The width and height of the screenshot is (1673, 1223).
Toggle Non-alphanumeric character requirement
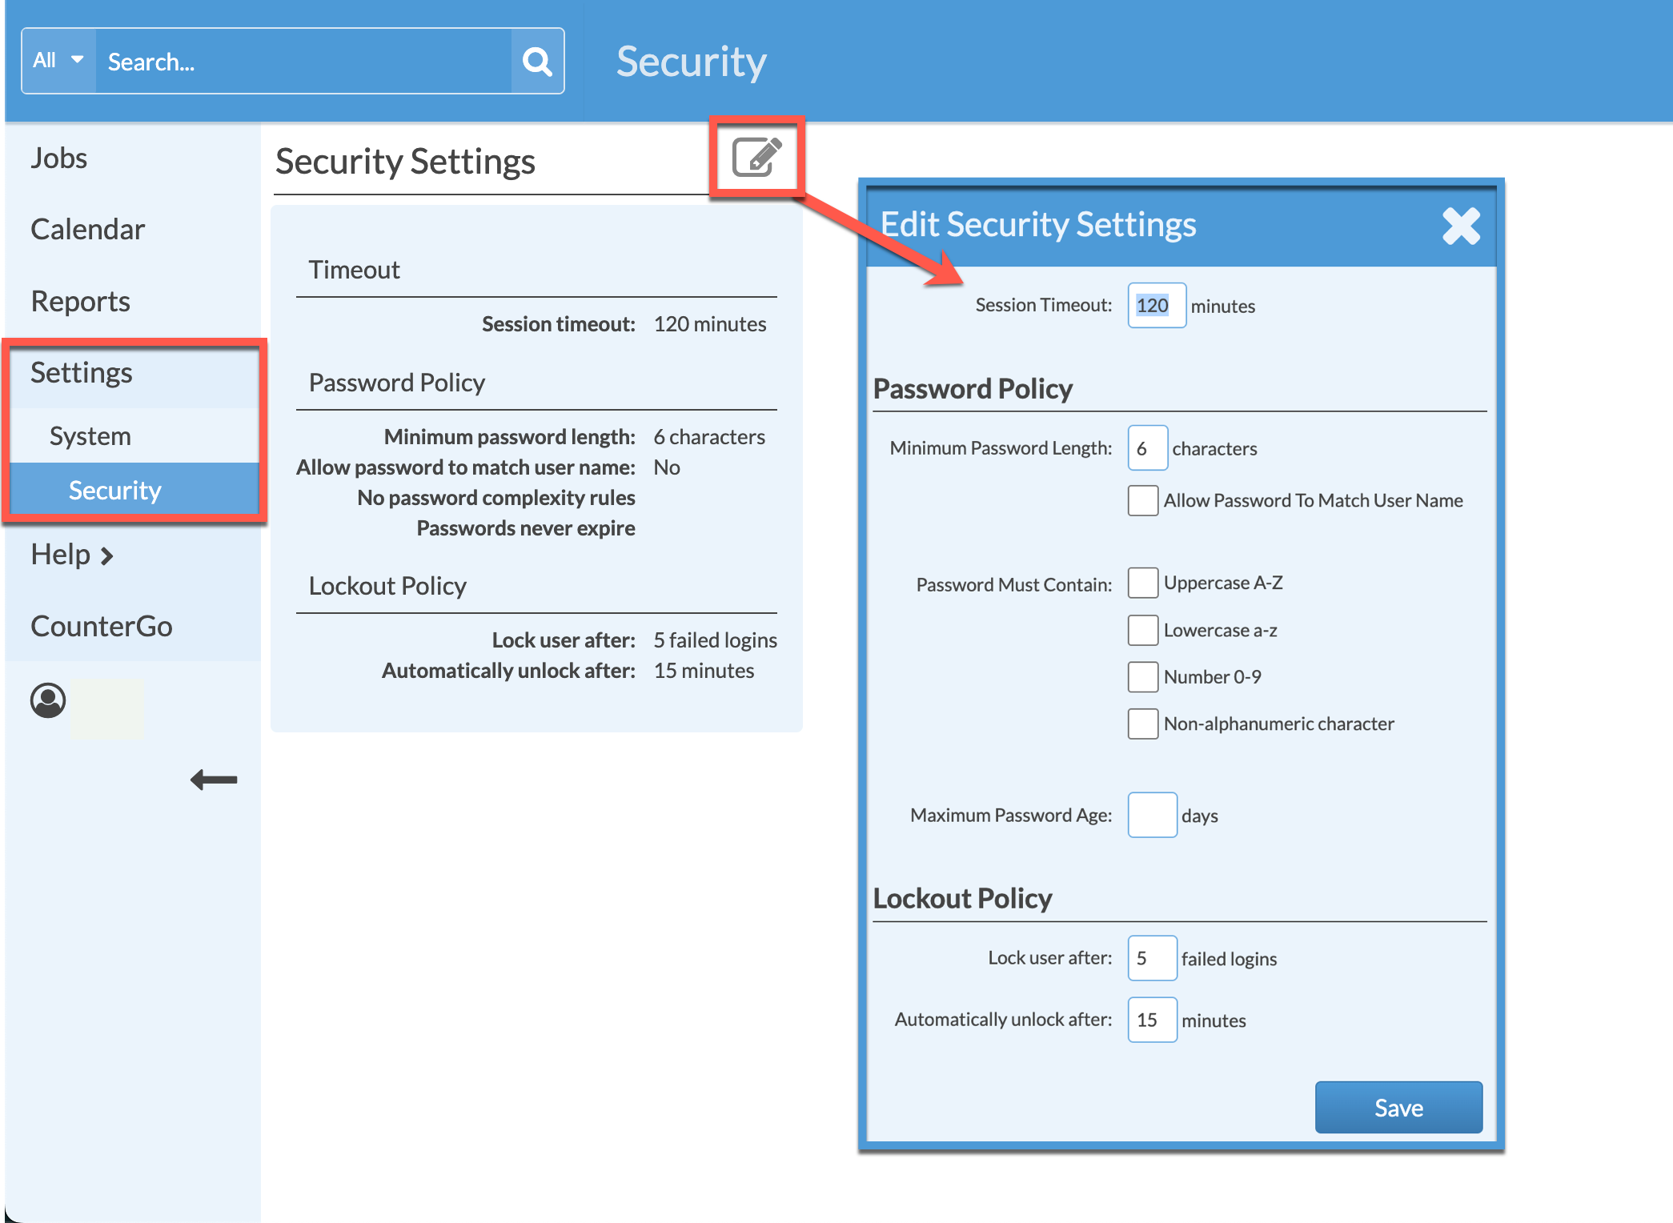[1142, 724]
